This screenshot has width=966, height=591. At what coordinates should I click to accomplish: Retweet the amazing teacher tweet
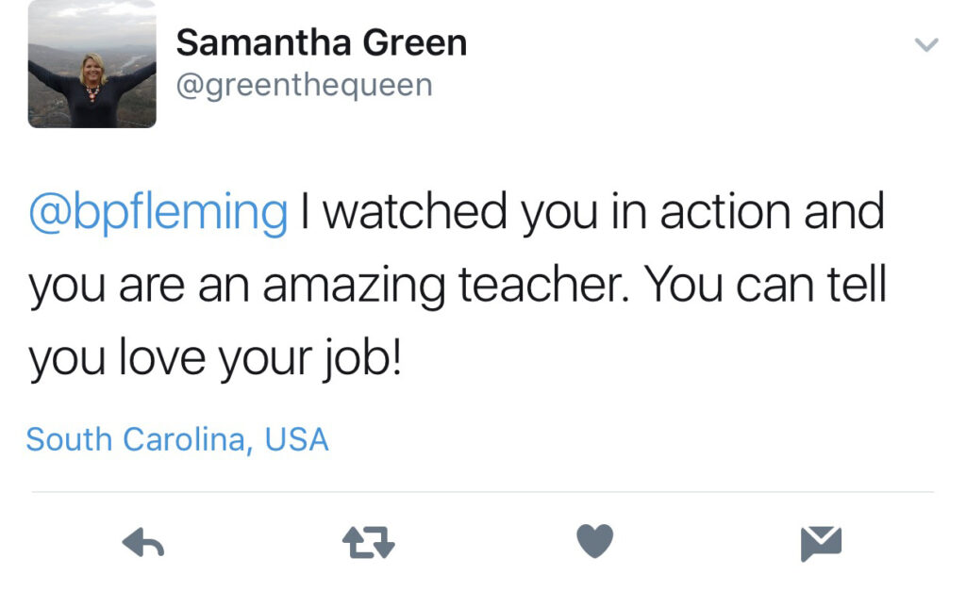click(369, 542)
